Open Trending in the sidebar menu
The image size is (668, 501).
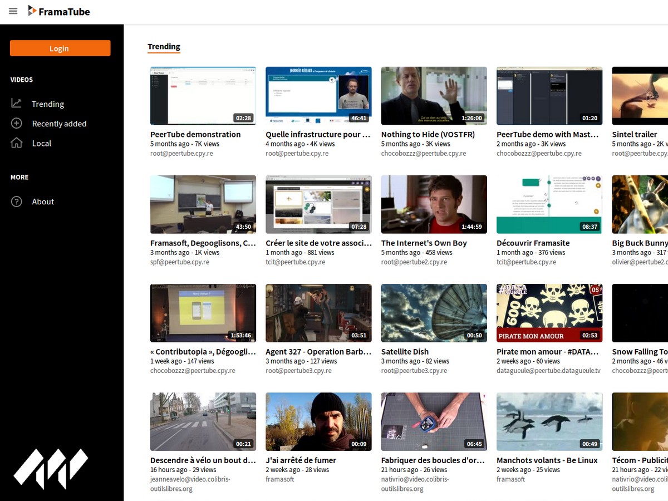pos(48,104)
